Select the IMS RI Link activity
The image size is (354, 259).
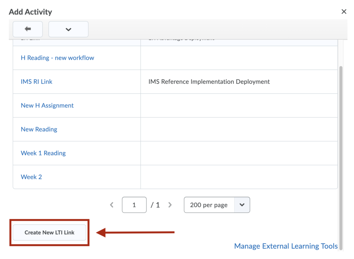click(x=36, y=81)
